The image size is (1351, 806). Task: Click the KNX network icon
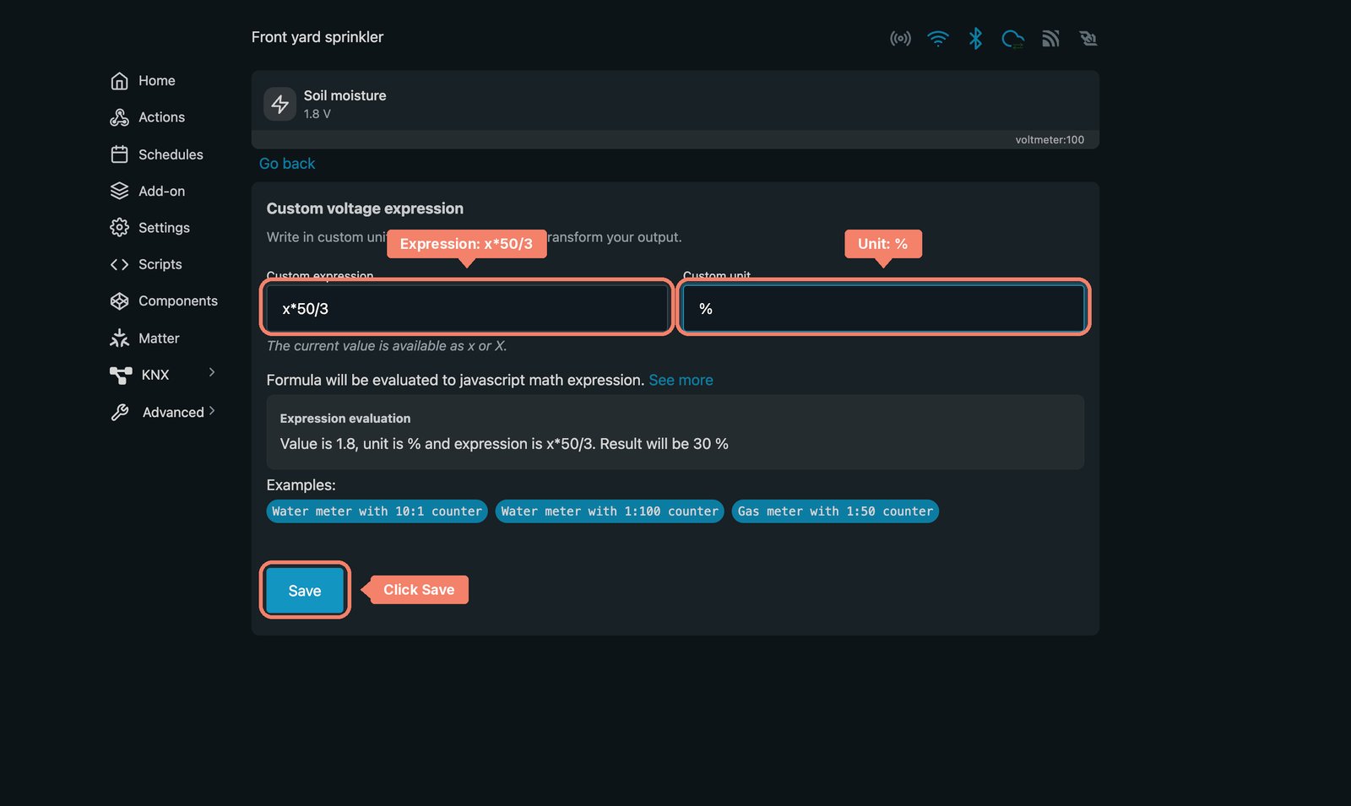click(x=121, y=375)
